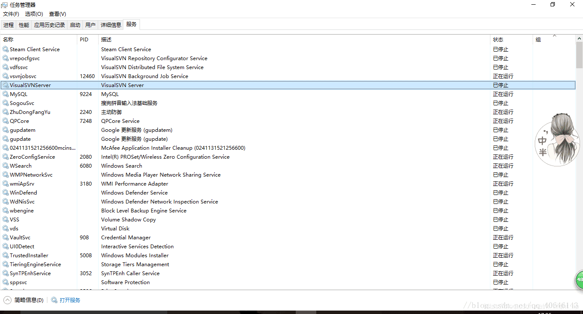Click the 'Windows Defender Network Inspection Service' description

pos(160,202)
